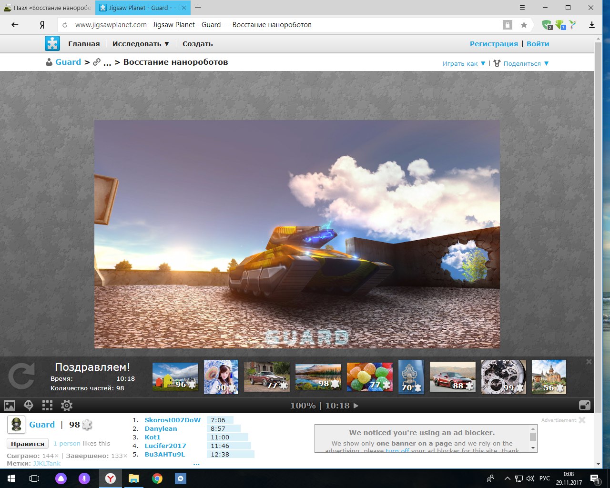Bookmark the page with the star icon

click(x=524, y=25)
